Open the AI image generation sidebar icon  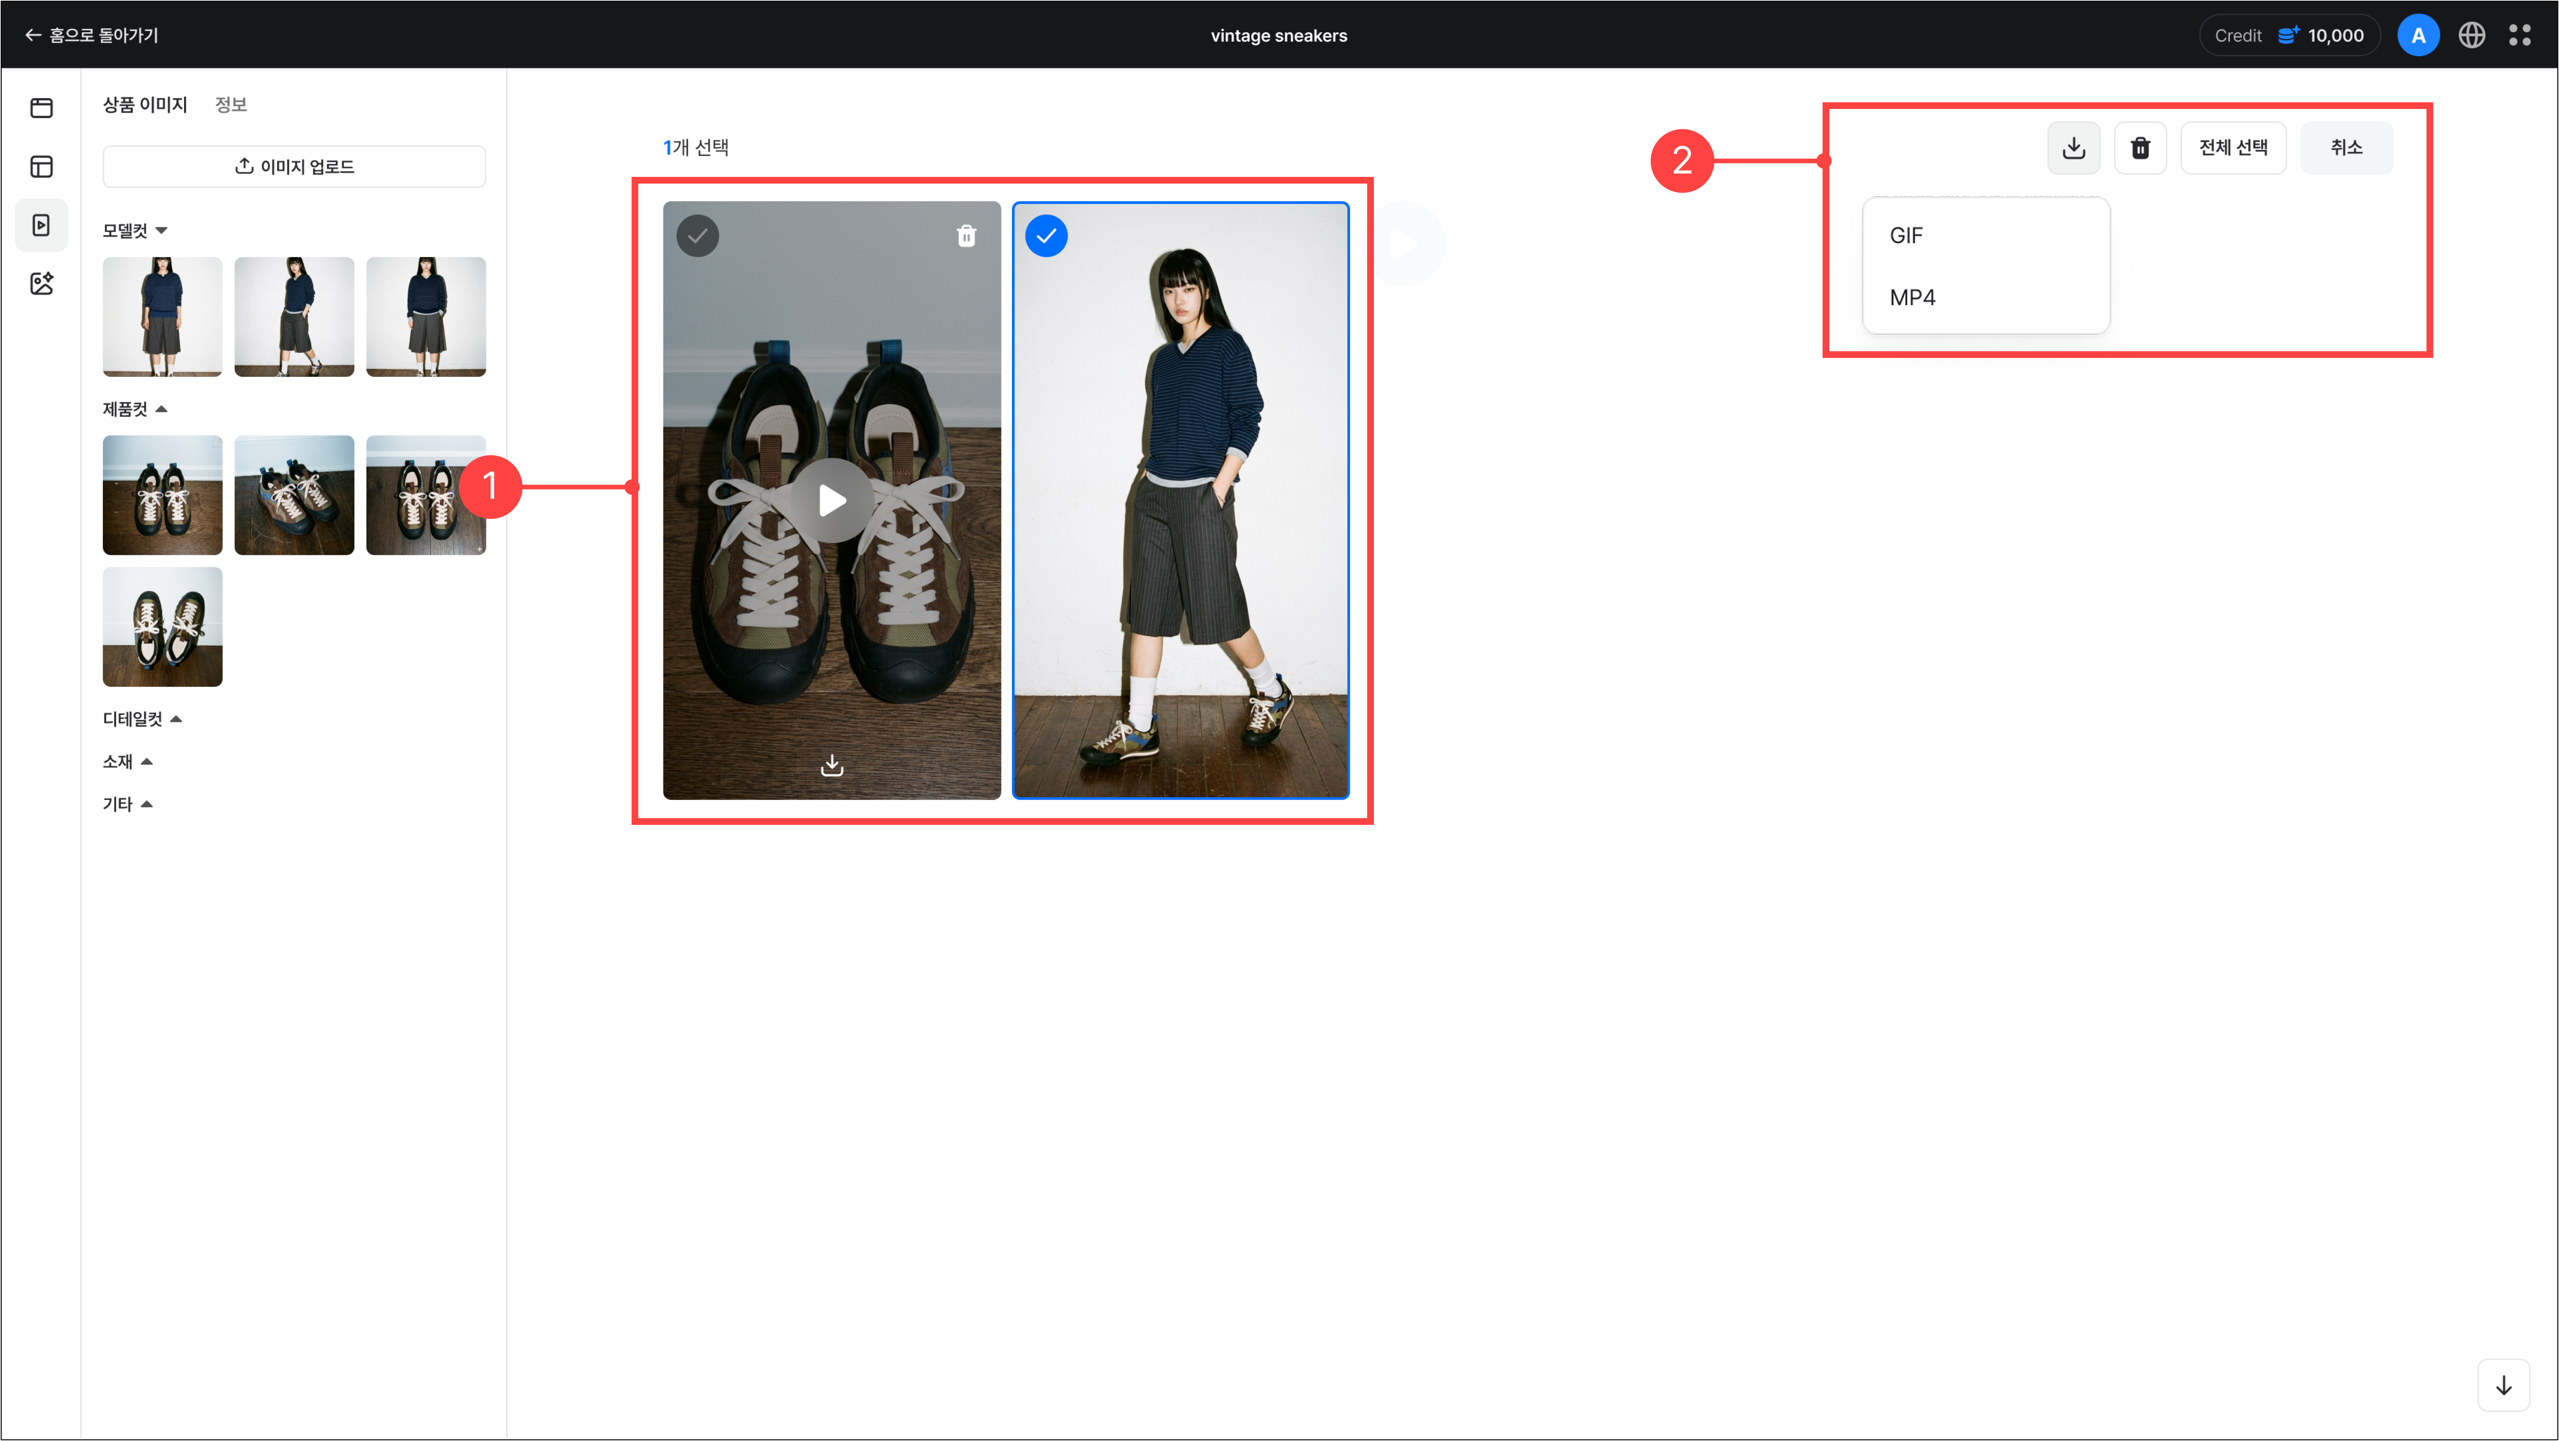coord(42,284)
